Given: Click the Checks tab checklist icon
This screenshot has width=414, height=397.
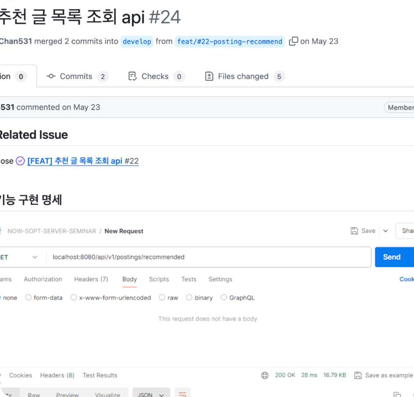Looking at the screenshot, I should [x=133, y=76].
